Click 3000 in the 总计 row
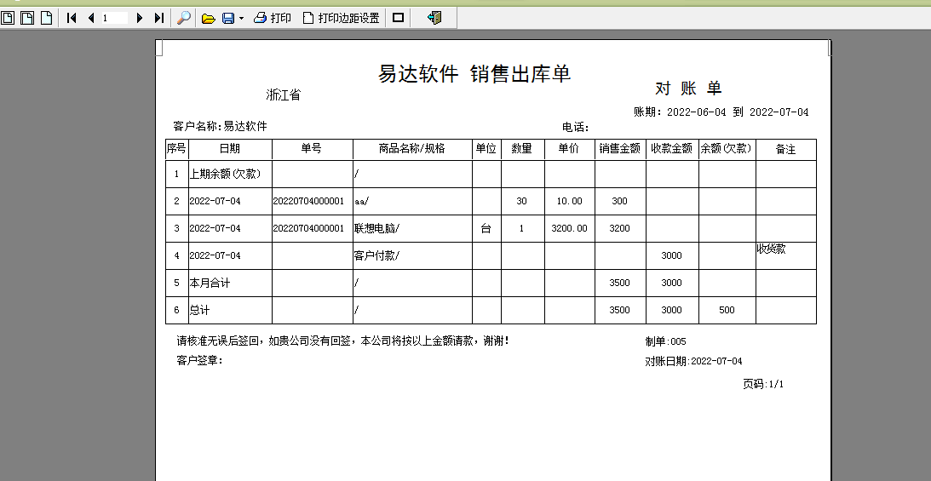 coord(671,310)
